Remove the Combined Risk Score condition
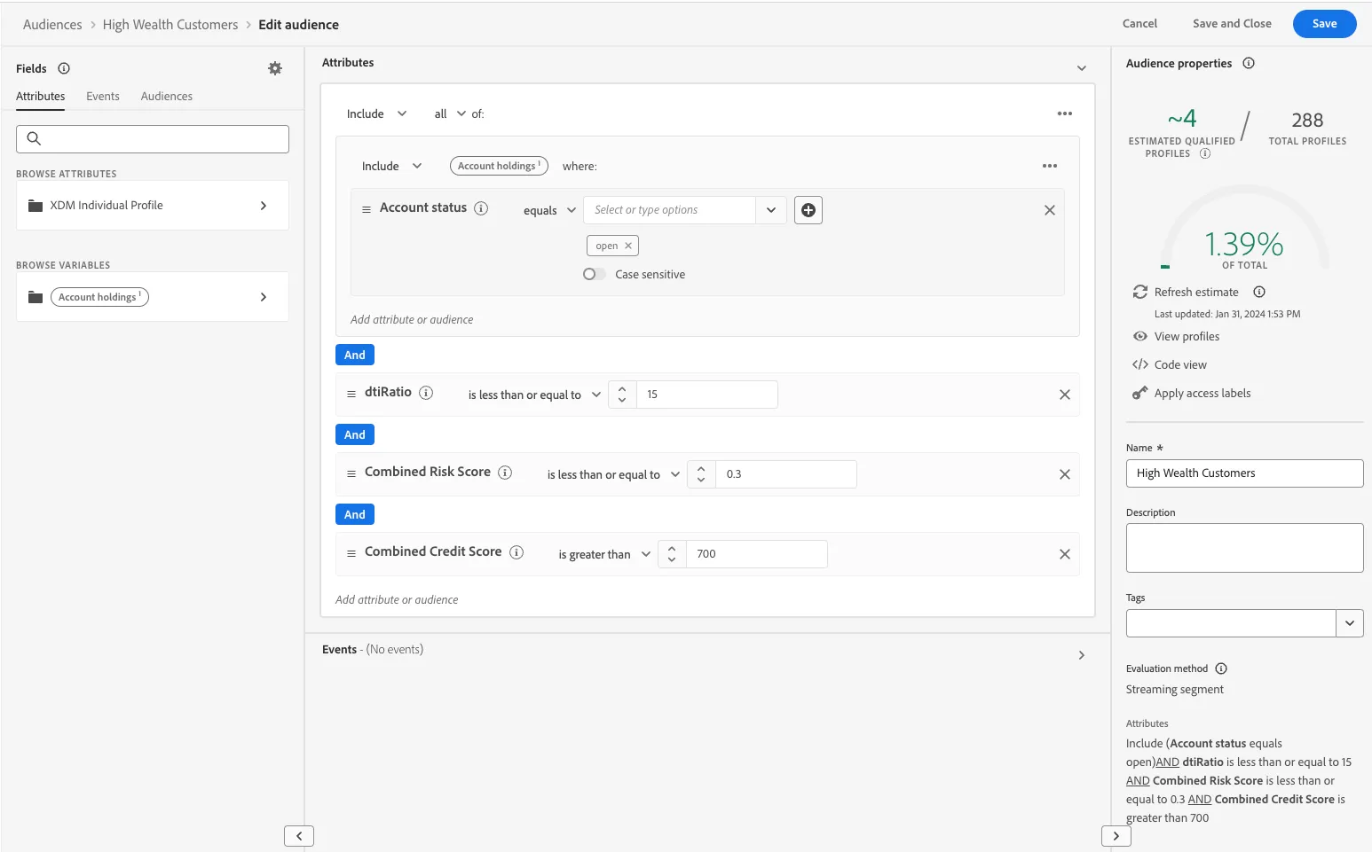 tap(1065, 474)
